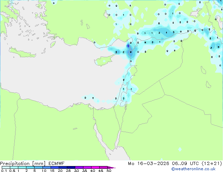The height and width of the screenshot is (172, 223).
Task: Click the legend value label '30'
Action: coord(76,171)
